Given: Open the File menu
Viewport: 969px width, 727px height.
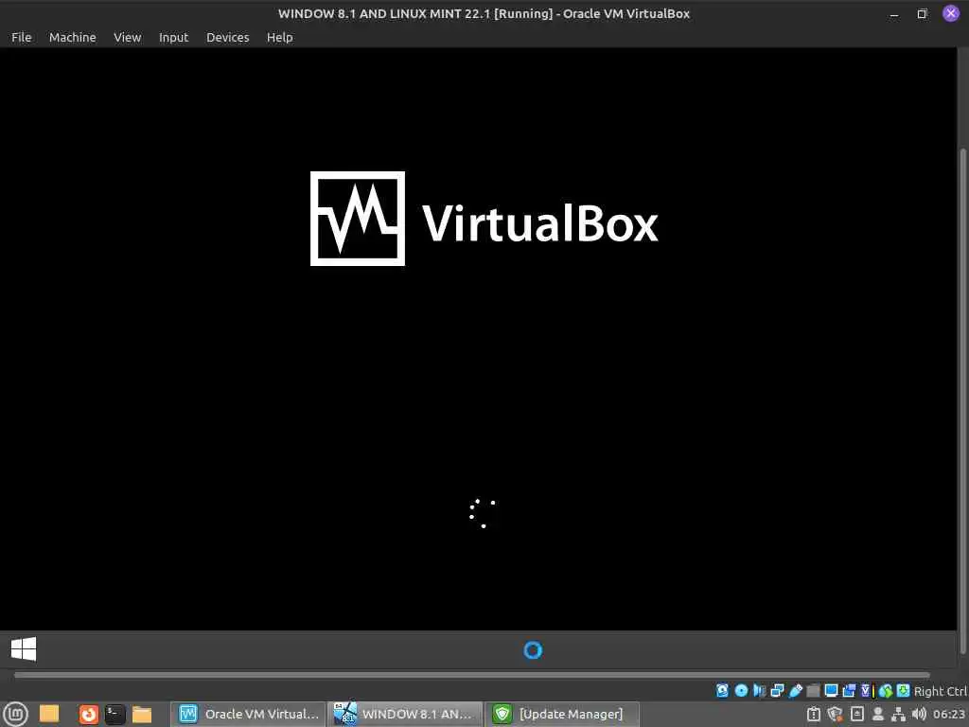Looking at the screenshot, I should click(21, 37).
